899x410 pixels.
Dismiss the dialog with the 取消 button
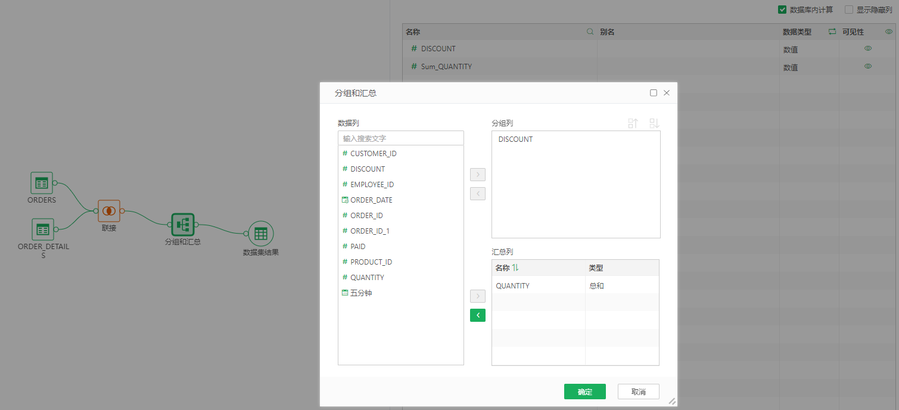[x=638, y=392]
